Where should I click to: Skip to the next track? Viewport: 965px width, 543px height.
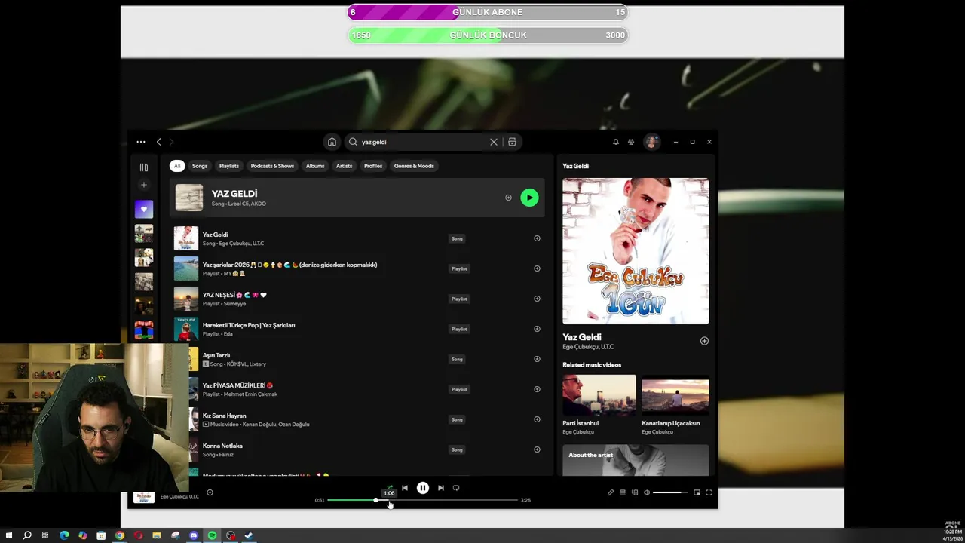coord(441,488)
